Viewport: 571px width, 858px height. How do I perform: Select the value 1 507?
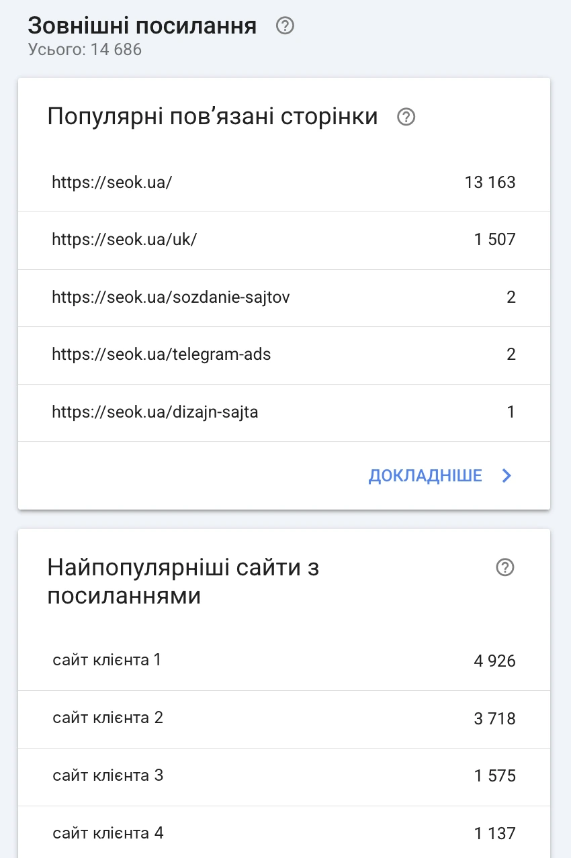495,240
